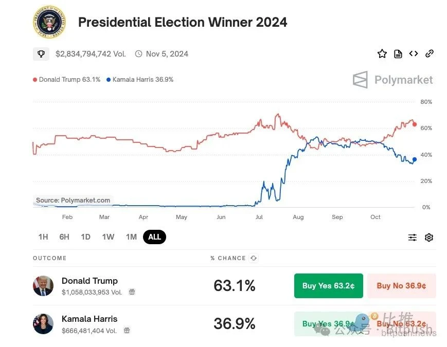Screen dimensions: 447x347
Task: Select the ALL time range
Action: tap(154, 237)
